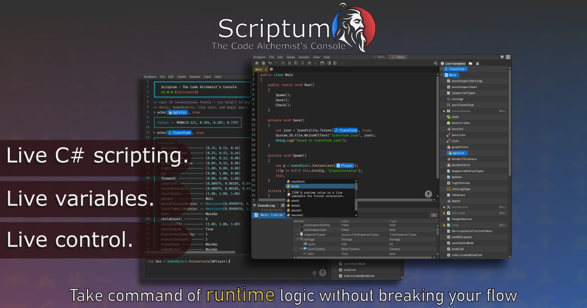587x308 pixels.
Task: Click the Console Log panel icon
Action: [x=254, y=205]
